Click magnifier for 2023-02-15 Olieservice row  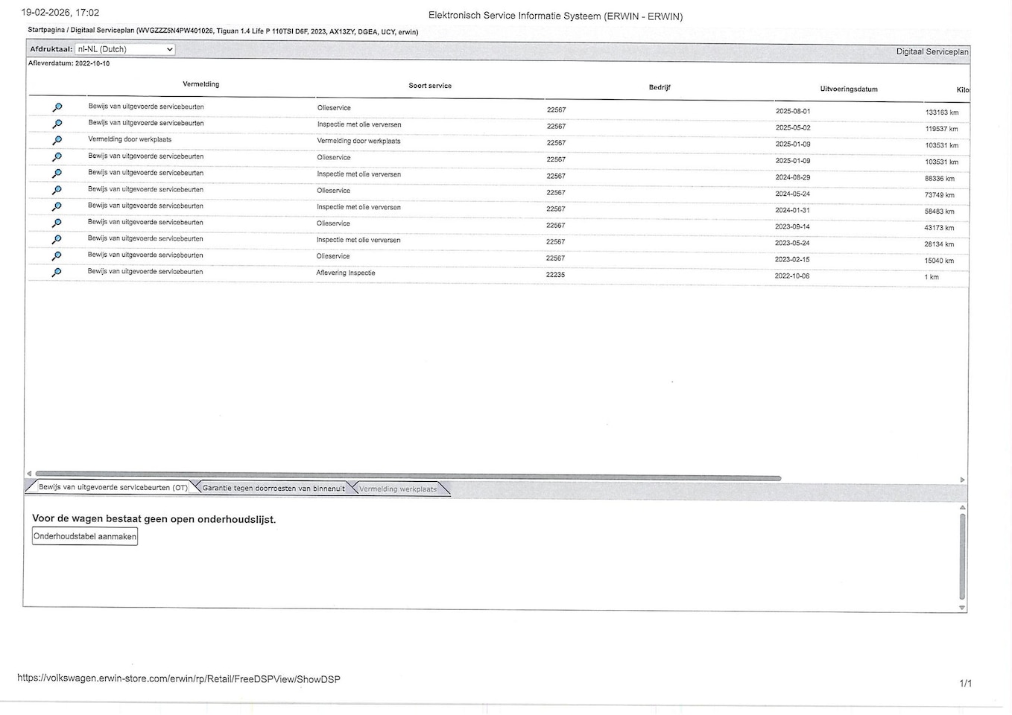(x=57, y=256)
